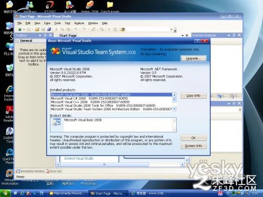The width and height of the screenshot is (263, 197).
Task: Pin the Toolbox panel with pushpin
Action: [45, 35]
